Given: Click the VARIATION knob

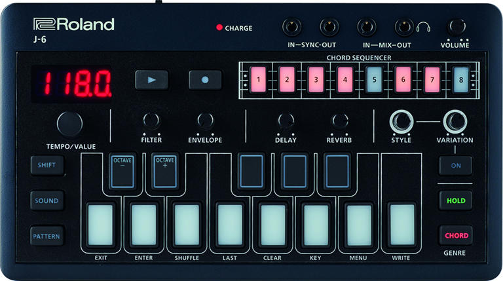Looking at the screenshot, I should pos(455,122).
